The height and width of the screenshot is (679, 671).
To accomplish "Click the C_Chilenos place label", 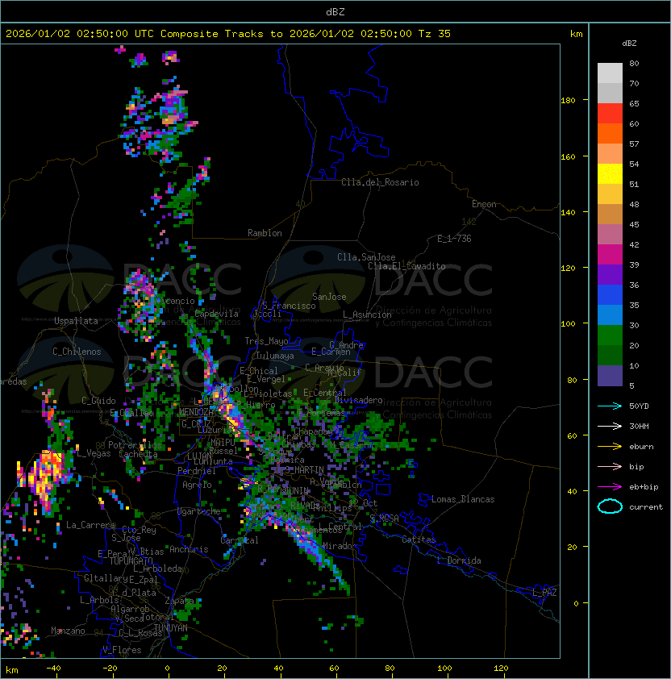I will (77, 352).
